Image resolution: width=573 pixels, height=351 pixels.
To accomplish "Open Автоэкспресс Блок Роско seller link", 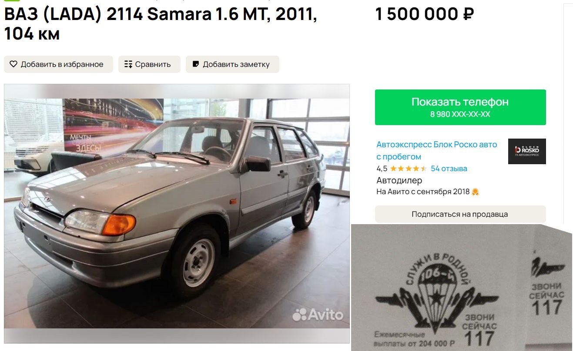I will [x=437, y=150].
